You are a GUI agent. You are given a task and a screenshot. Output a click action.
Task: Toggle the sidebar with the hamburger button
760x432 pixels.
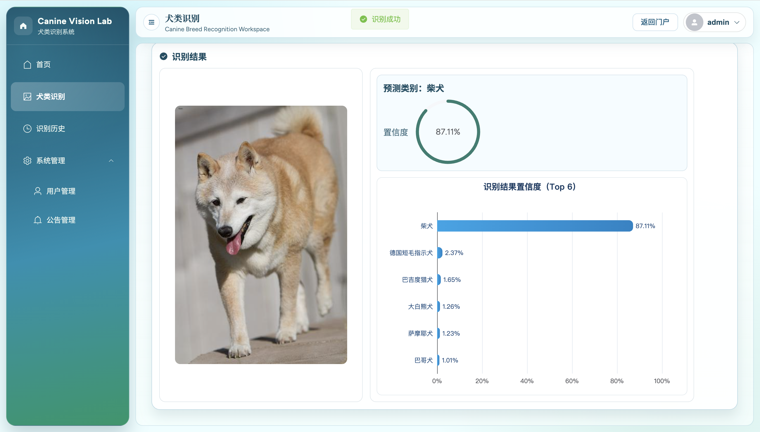(x=151, y=22)
